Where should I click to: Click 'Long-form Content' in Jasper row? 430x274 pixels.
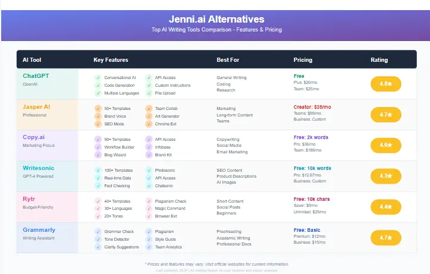point(235,115)
